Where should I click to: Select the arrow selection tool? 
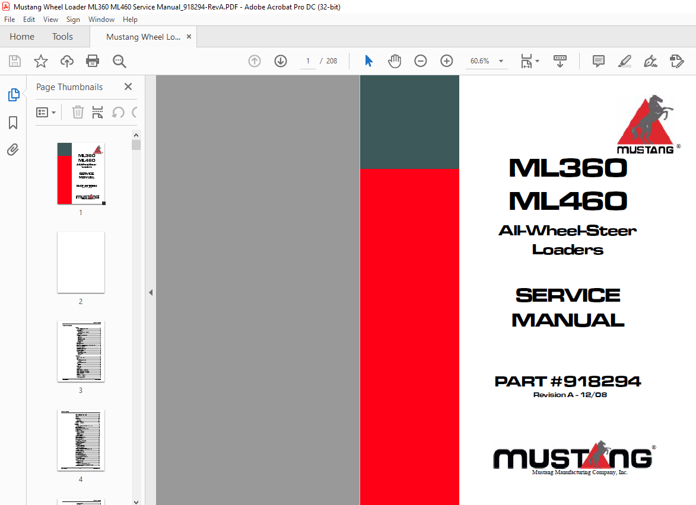(368, 61)
